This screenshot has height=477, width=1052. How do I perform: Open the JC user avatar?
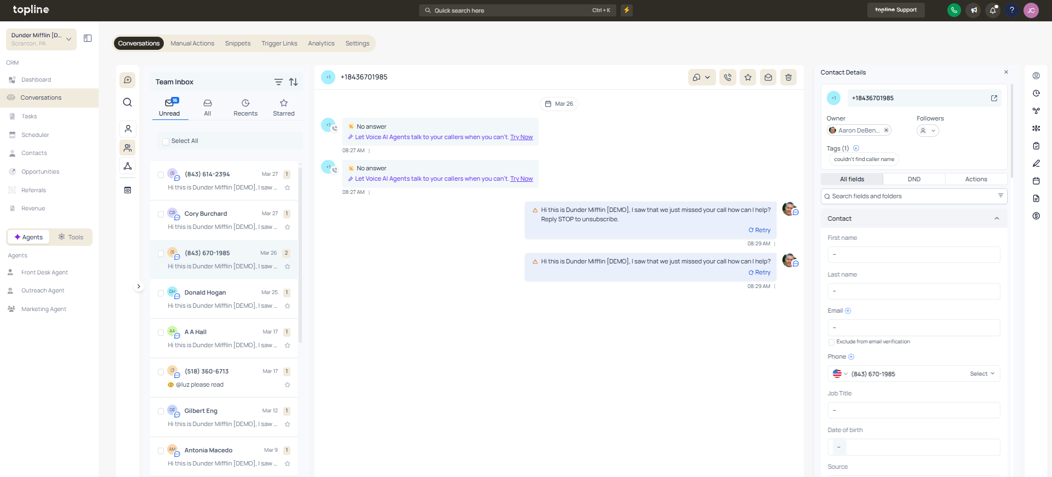(x=1031, y=10)
